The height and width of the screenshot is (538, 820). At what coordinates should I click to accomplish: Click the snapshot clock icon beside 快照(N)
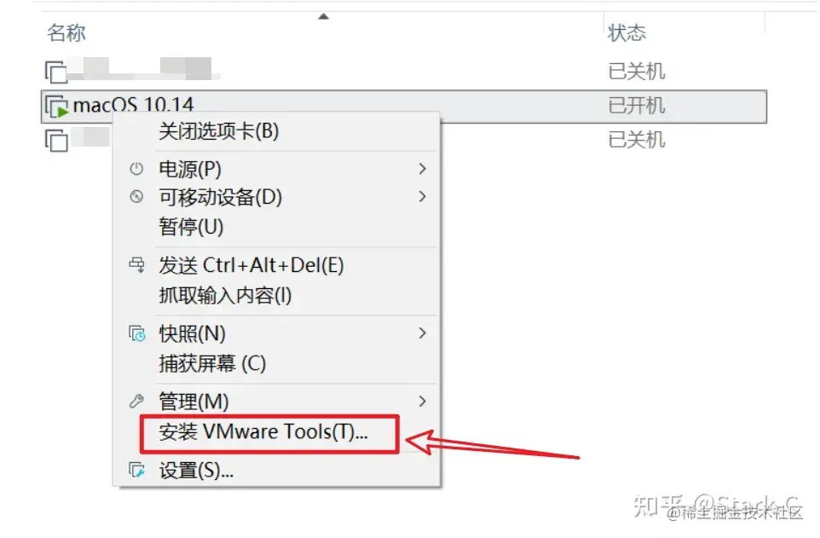click(137, 333)
